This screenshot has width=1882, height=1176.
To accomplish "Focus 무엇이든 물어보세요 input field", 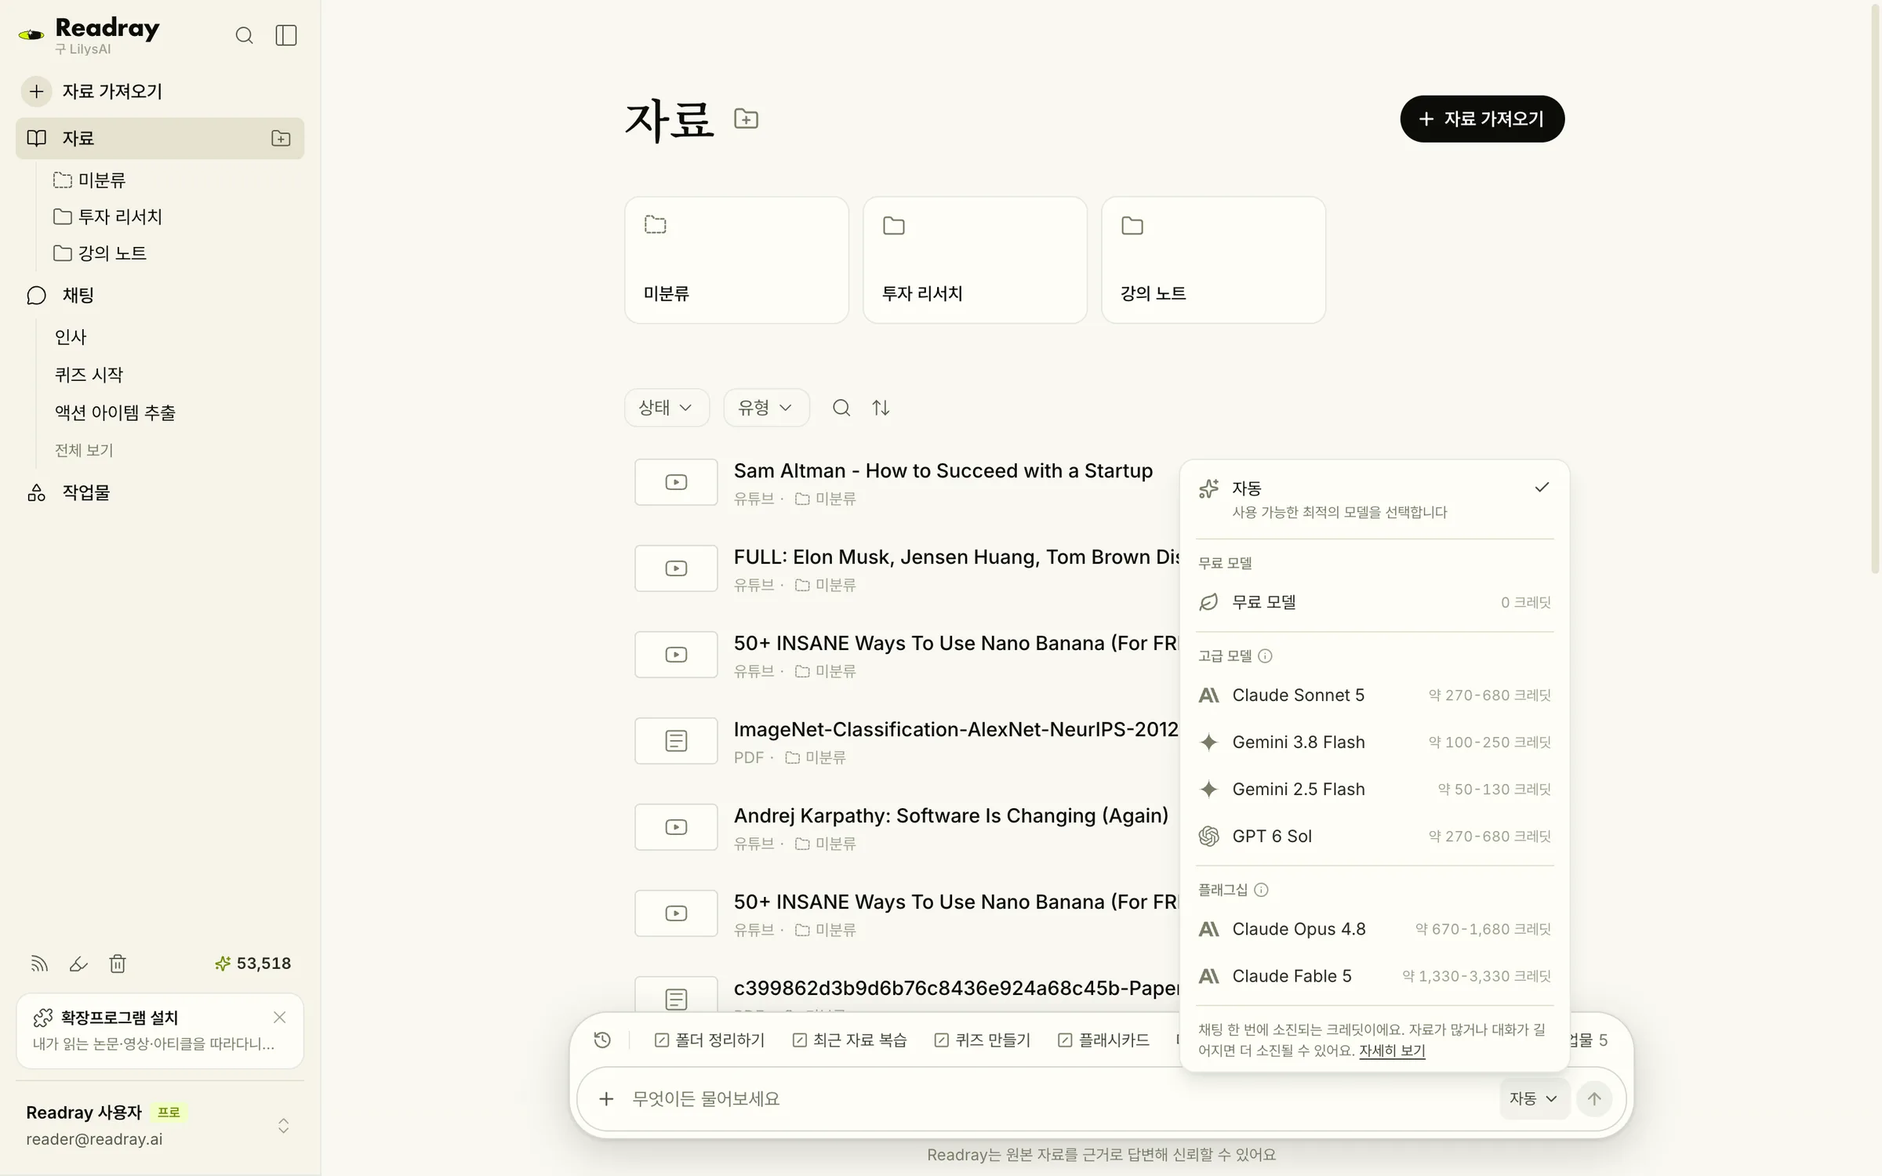I will pyautogui.click(x=1059, y=1098).
